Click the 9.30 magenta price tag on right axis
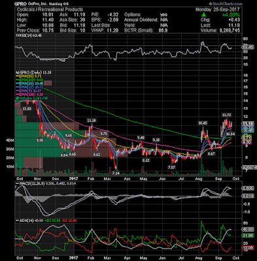257x261 pixels. pyautogui.click(x=247, y=142)
